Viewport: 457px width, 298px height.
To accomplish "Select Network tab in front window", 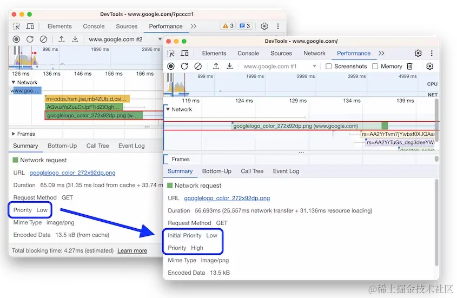I will coord(314,54).
